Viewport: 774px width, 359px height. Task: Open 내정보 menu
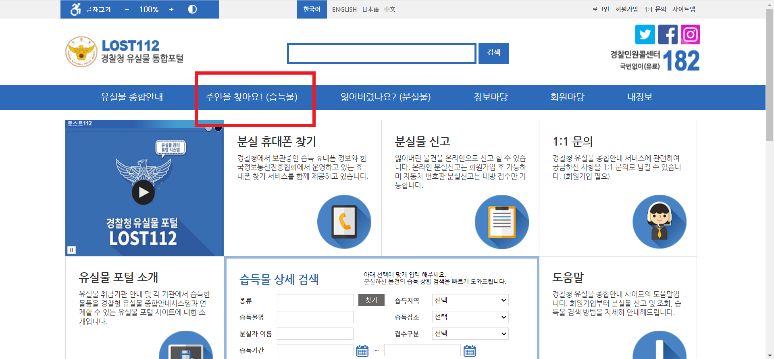640,97
